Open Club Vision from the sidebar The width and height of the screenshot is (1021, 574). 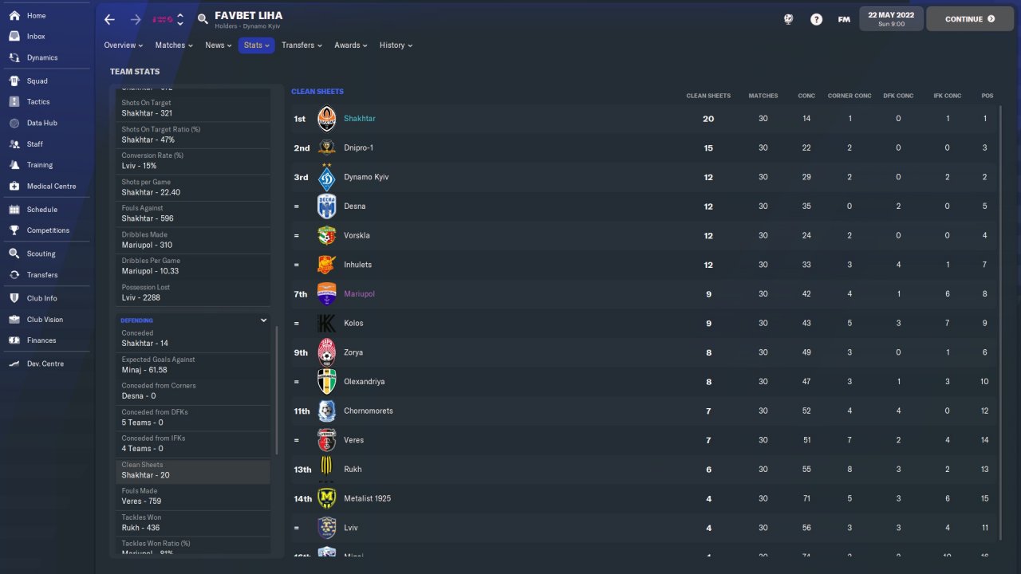[x=45, y=320]
